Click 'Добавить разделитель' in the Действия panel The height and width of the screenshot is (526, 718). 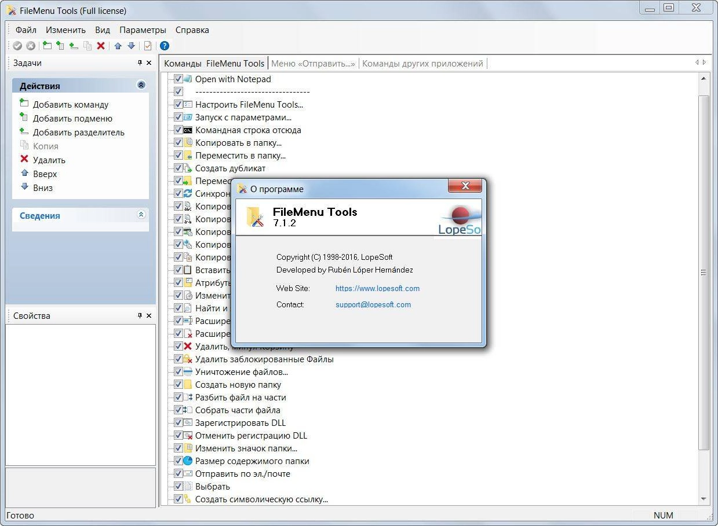pos(79,133)
